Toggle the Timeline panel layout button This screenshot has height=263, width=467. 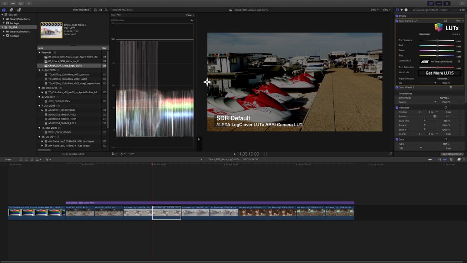click(x=439, y=3)
